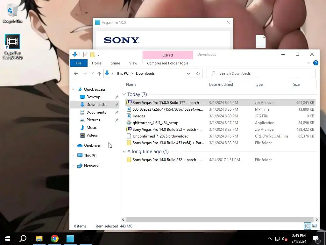Switch to the Home ribbon tab
326x245 pixels.
97,63
